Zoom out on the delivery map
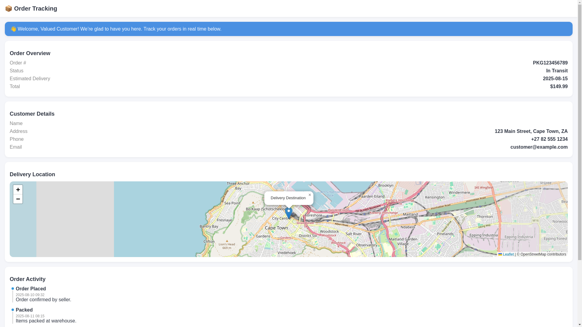The height and width of the screenshot is (327, 582). click(x=18, y=199)
